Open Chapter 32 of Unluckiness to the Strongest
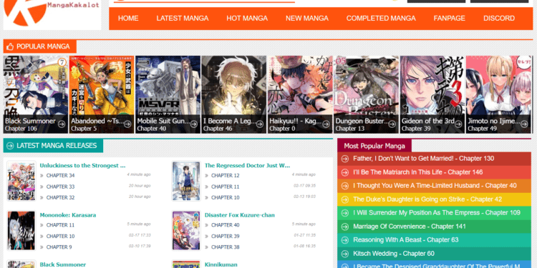This screenshot has width=537, height=268. pyautogui.click(x=60, y=197)
